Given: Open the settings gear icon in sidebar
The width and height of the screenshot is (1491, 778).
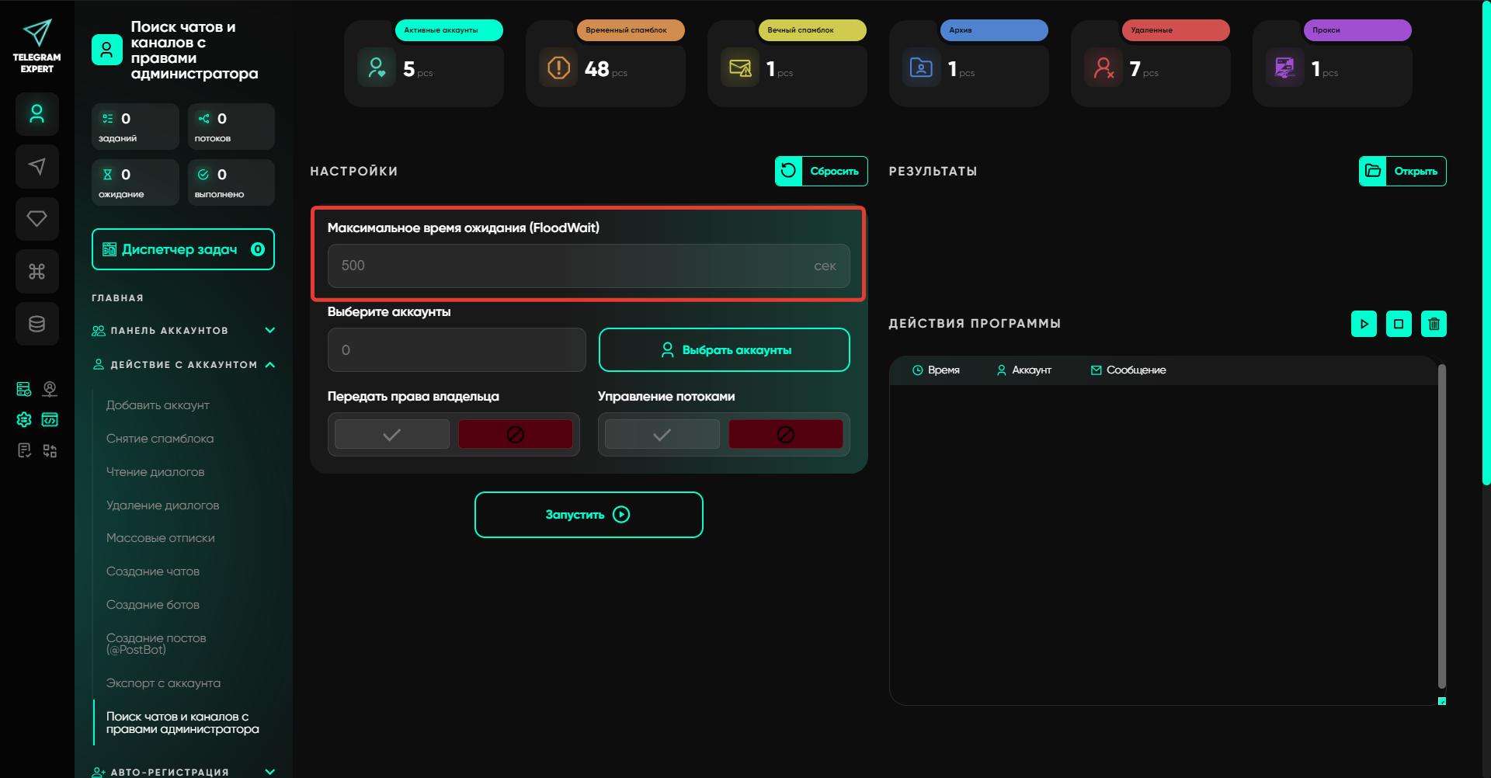Looking at the screenshot, I should [x=24, y=420].
